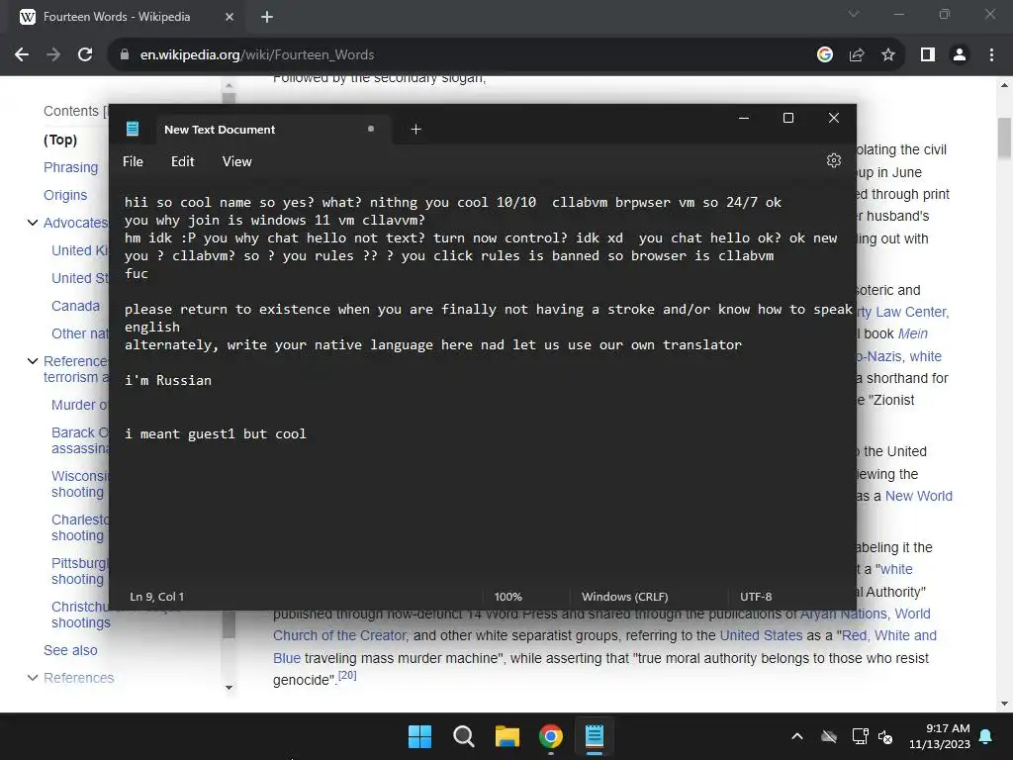Click contents sidebar scroll-down arrow

(229, 687)
